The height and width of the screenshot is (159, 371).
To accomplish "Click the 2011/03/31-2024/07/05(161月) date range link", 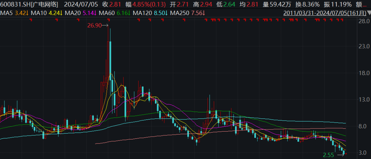I will (x=325, y=13).
